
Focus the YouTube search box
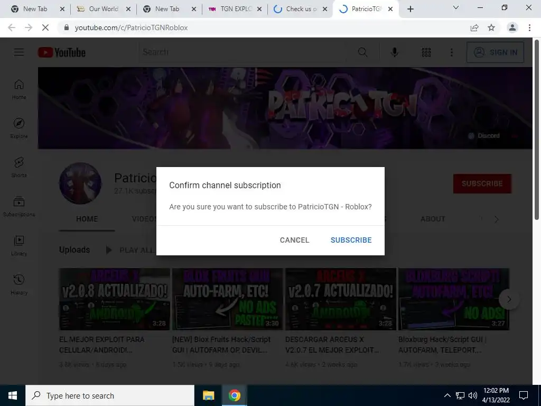coord(242,52)
